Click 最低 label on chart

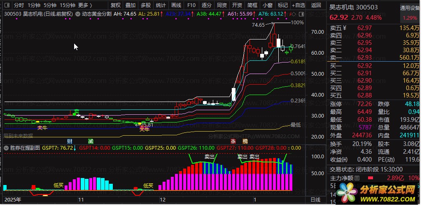point(296,125)
